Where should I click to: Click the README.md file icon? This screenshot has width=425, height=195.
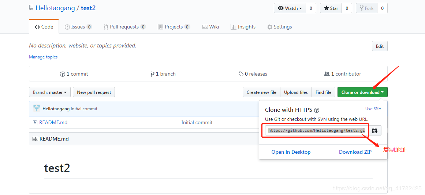[x=35, y=123]
